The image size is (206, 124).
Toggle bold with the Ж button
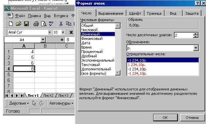tap(71, 32)
